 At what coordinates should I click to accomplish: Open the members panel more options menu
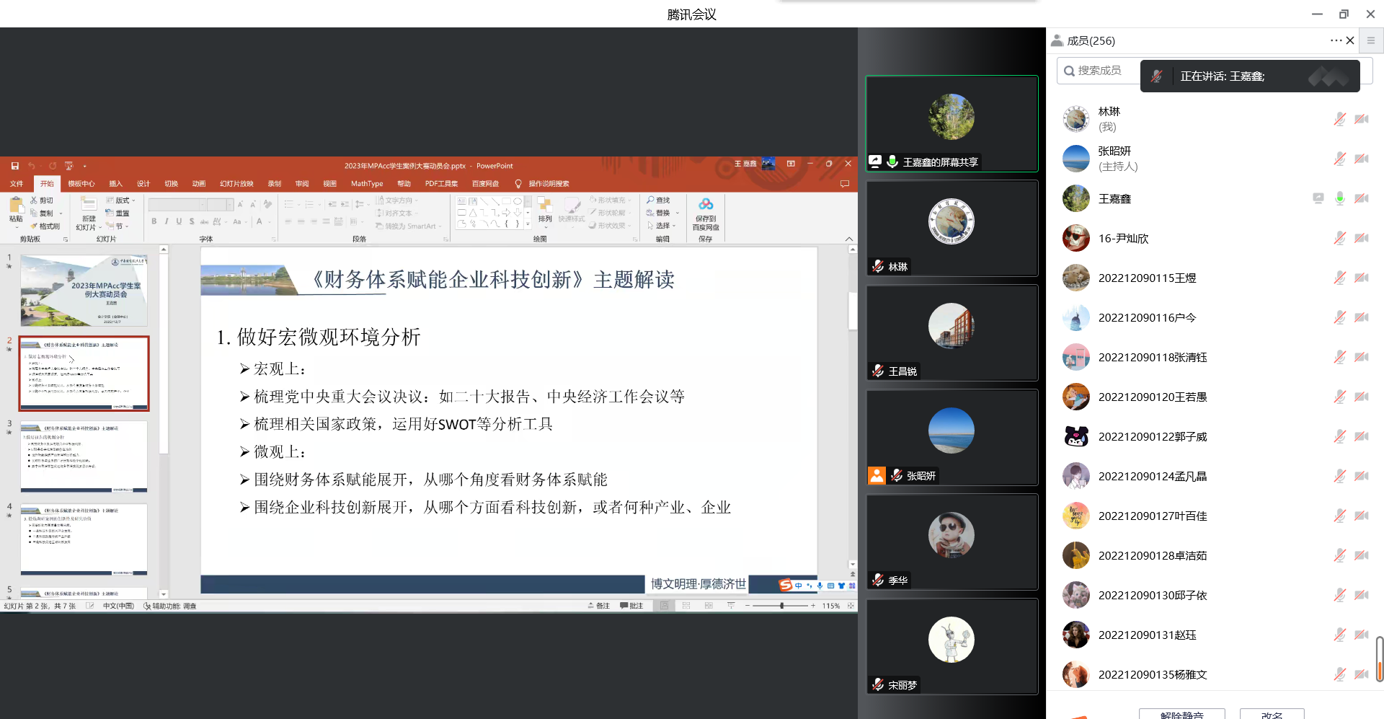pyautogui.click(x=1335, y=40)
